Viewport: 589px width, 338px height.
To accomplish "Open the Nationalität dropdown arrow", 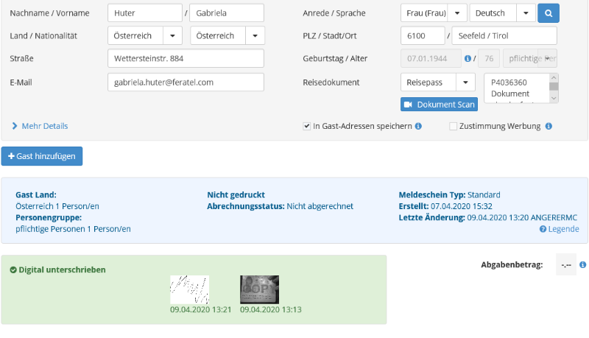I will point(255,36).
